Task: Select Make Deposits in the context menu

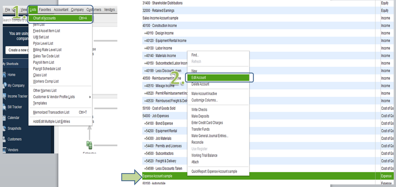Action: tap(200, 116)
